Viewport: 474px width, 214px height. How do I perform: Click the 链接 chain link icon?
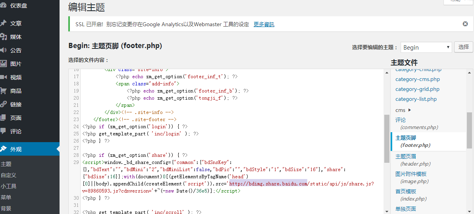point(4,104)
